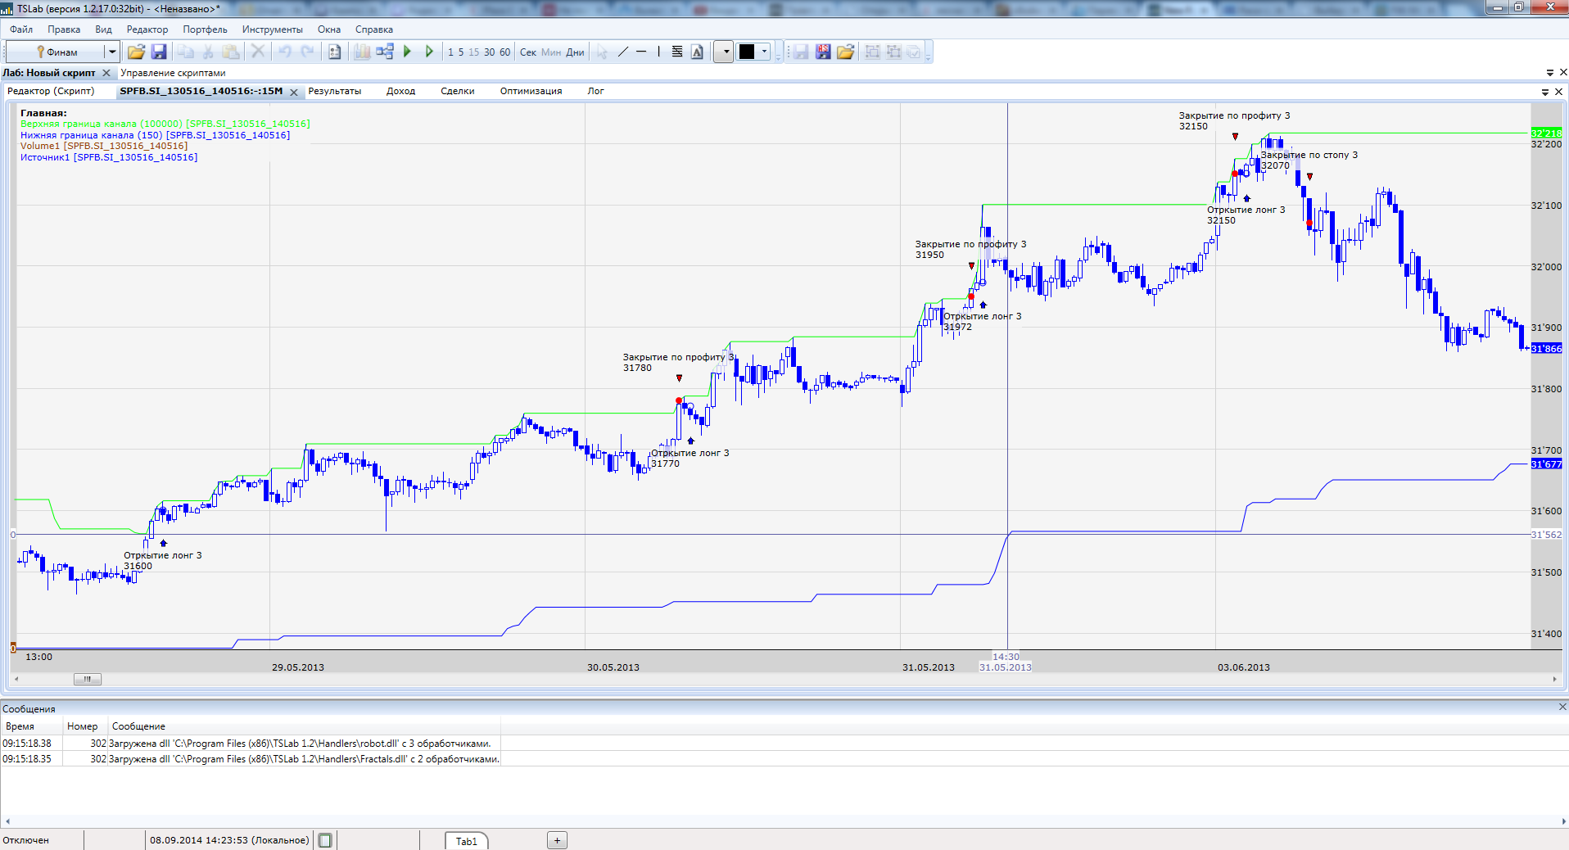Set interval to 1
This screenshot has width=1569, height=850.
(x=450, y=52)
